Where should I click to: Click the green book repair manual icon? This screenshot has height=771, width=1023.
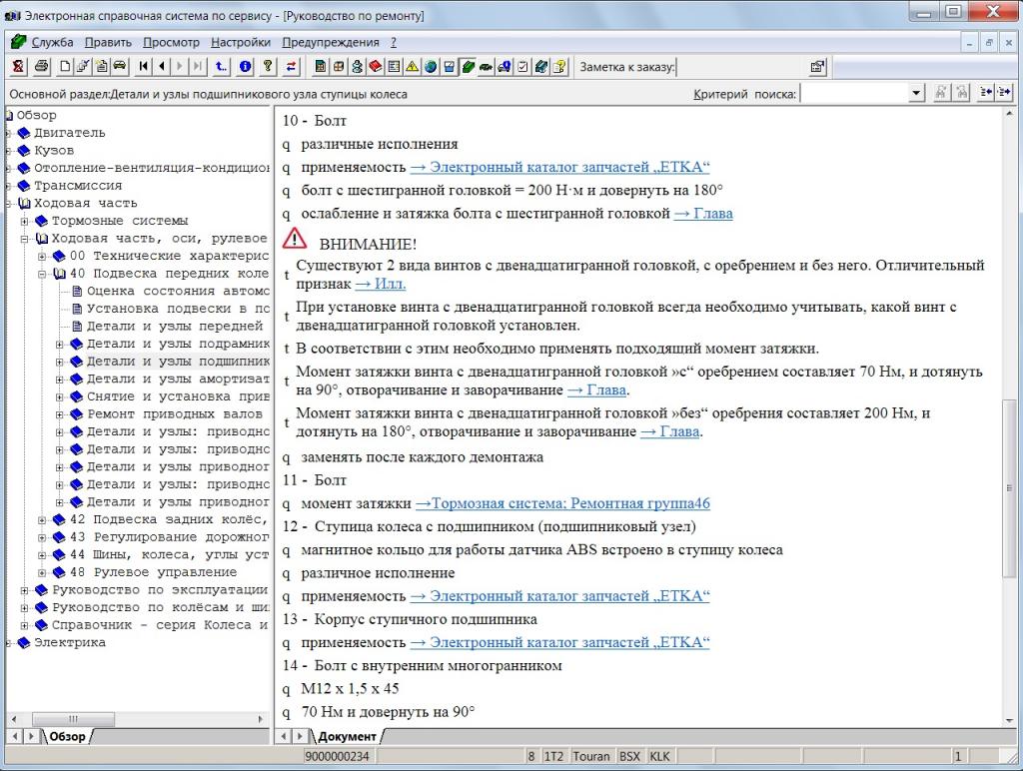468,67
